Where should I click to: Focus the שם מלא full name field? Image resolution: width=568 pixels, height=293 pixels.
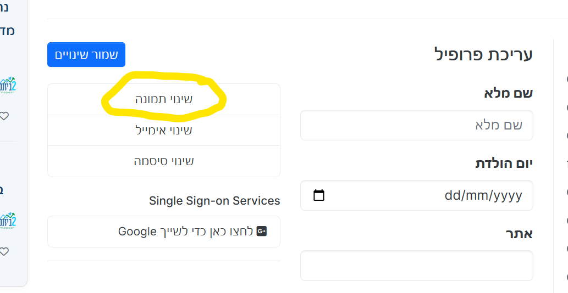[417, 125]
